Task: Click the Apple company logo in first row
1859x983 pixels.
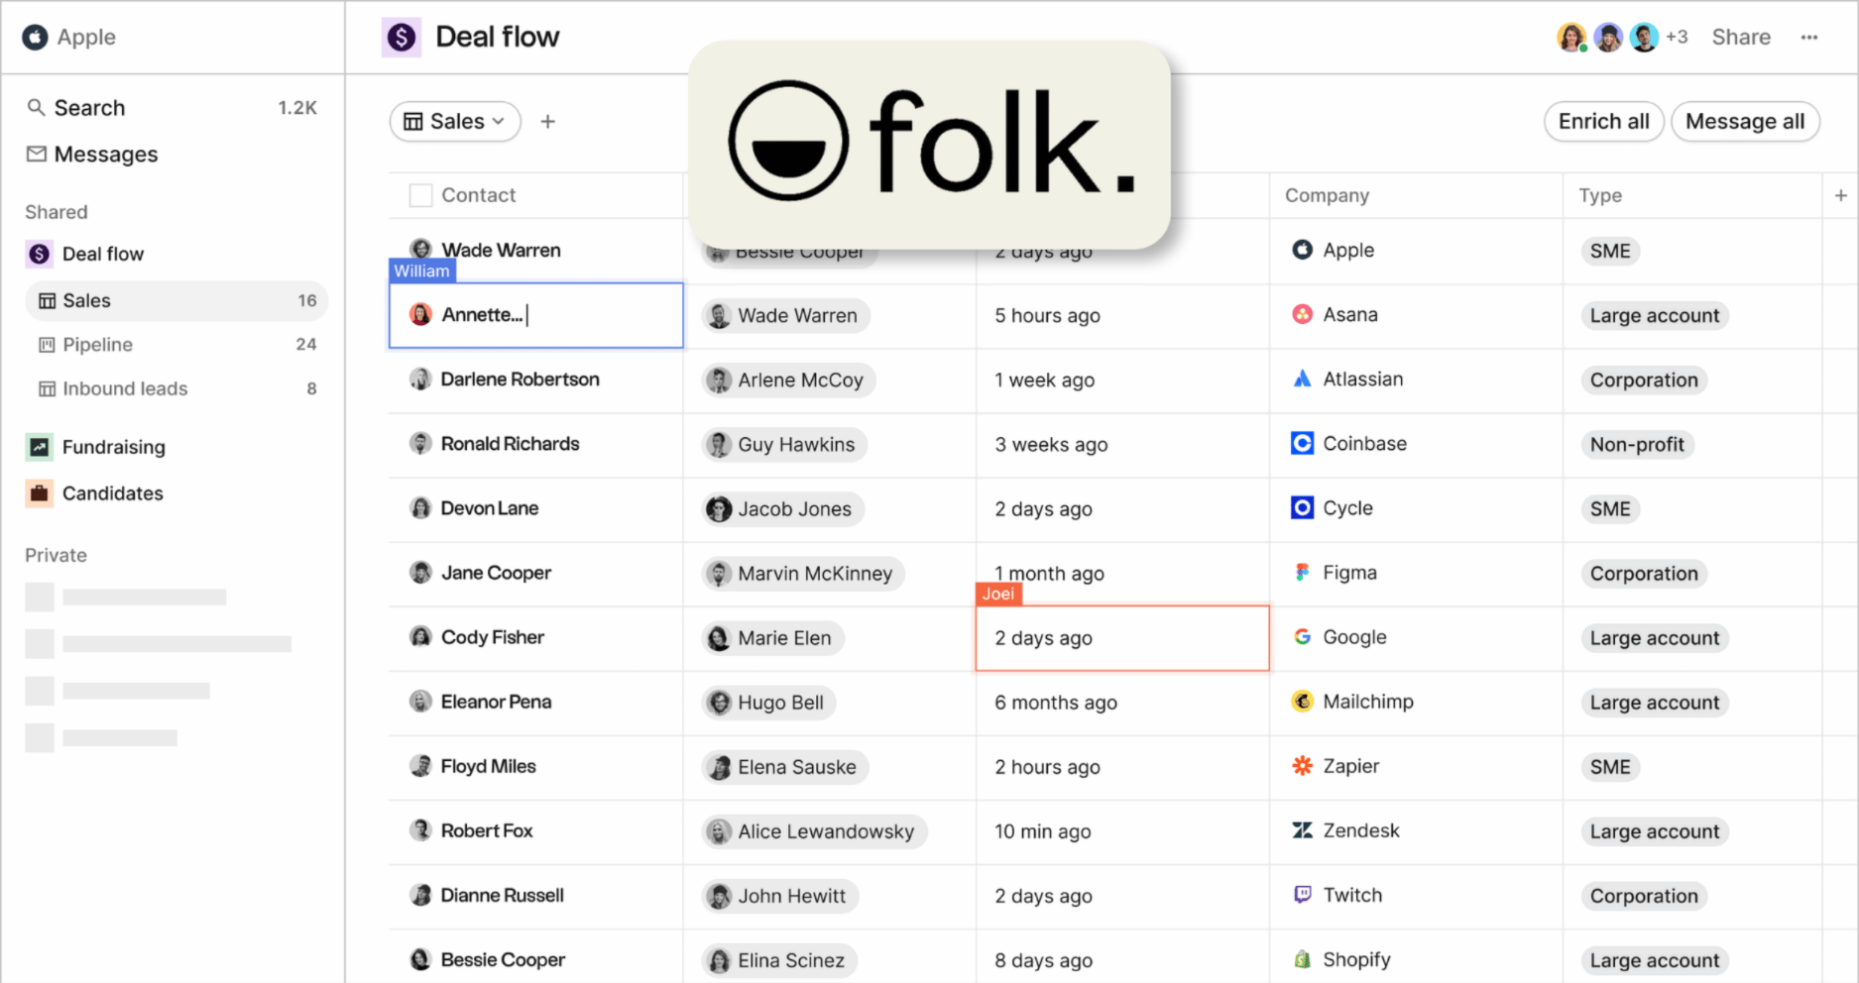Action: pos(1302,250)
